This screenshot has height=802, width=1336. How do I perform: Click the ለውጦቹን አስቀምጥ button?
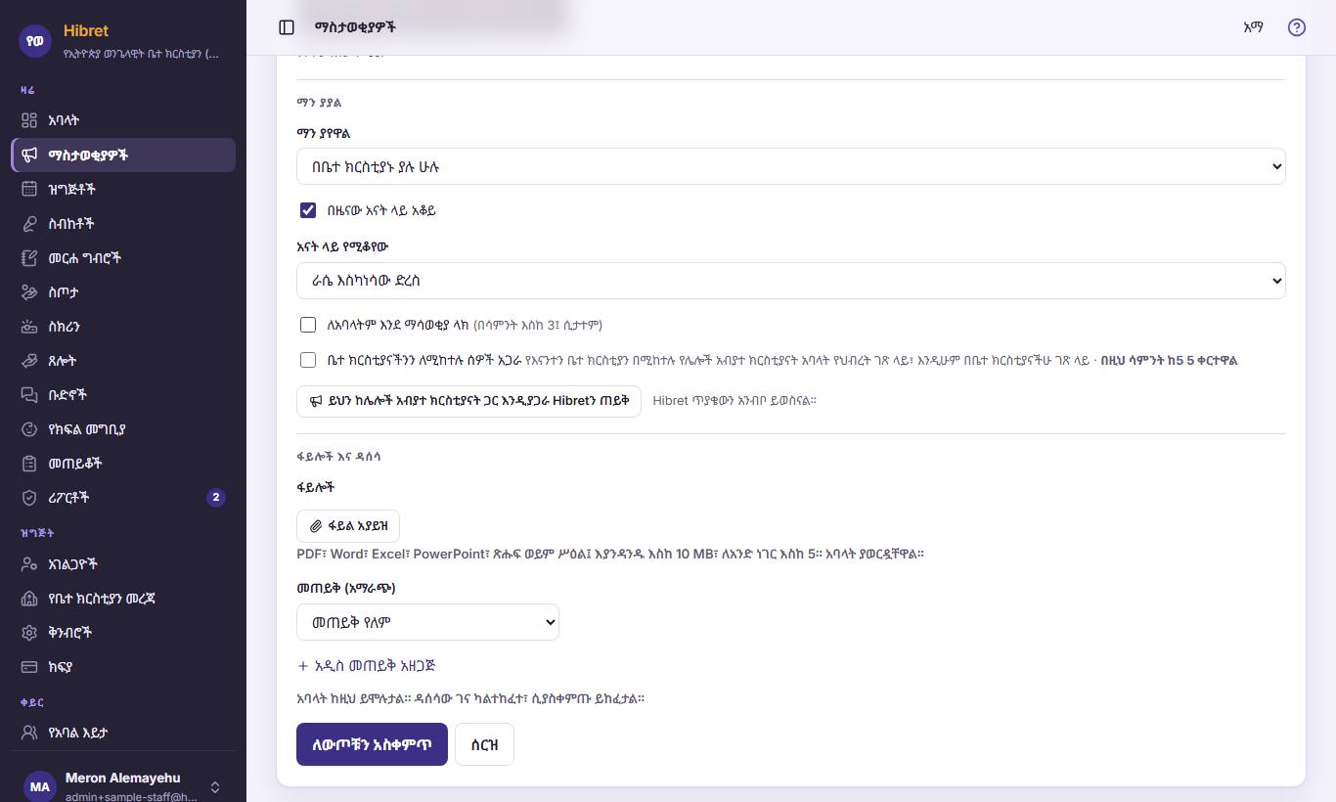coord(372,744)
